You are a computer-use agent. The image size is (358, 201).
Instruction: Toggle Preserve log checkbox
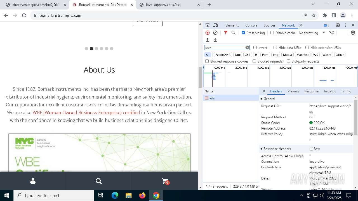(x=243, y=33)
